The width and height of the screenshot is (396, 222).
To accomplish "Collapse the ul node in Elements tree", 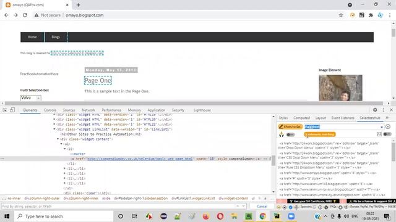I will click(x=61, y=144).
